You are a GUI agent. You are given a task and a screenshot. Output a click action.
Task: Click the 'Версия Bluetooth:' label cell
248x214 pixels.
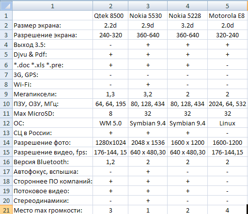(x=53, y=162)
